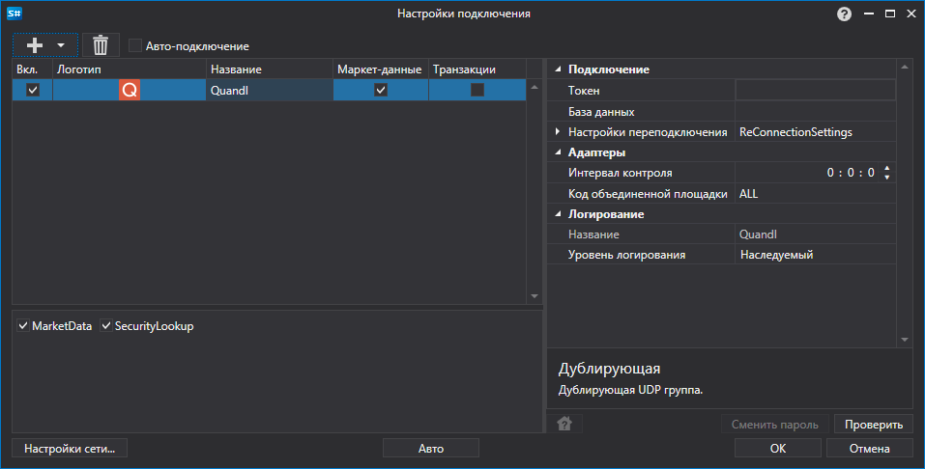Select the Quandl name cell
Screen dimensions: 925x469
click(270, 90)
